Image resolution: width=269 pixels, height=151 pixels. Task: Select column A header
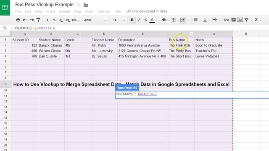[25, 34]
